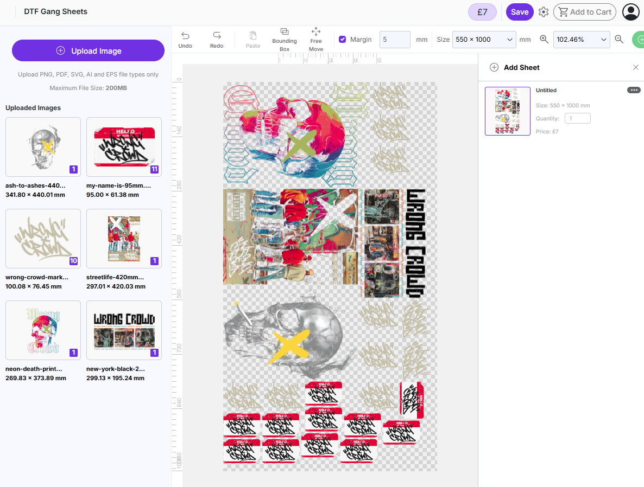The height and width of the screenshot is (487, 644).
Task: Open the account profile icon
Action: click(x=630, y=11)
